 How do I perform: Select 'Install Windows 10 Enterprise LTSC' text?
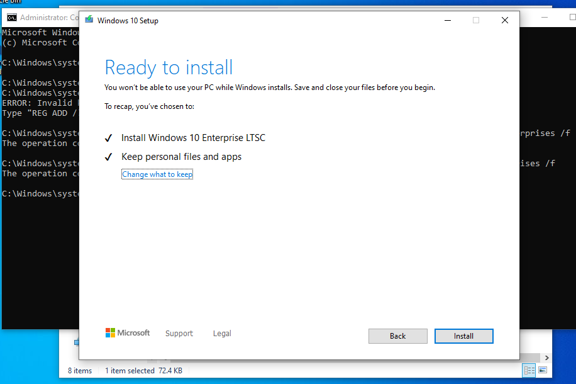coord(193,138)
